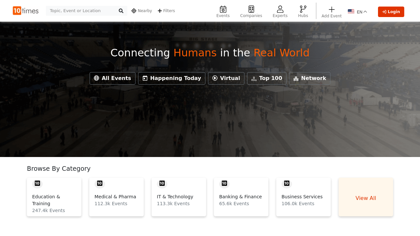
Task: Click the Education & Training category icon
Action: pyautogui.click(x=37, y=183)
